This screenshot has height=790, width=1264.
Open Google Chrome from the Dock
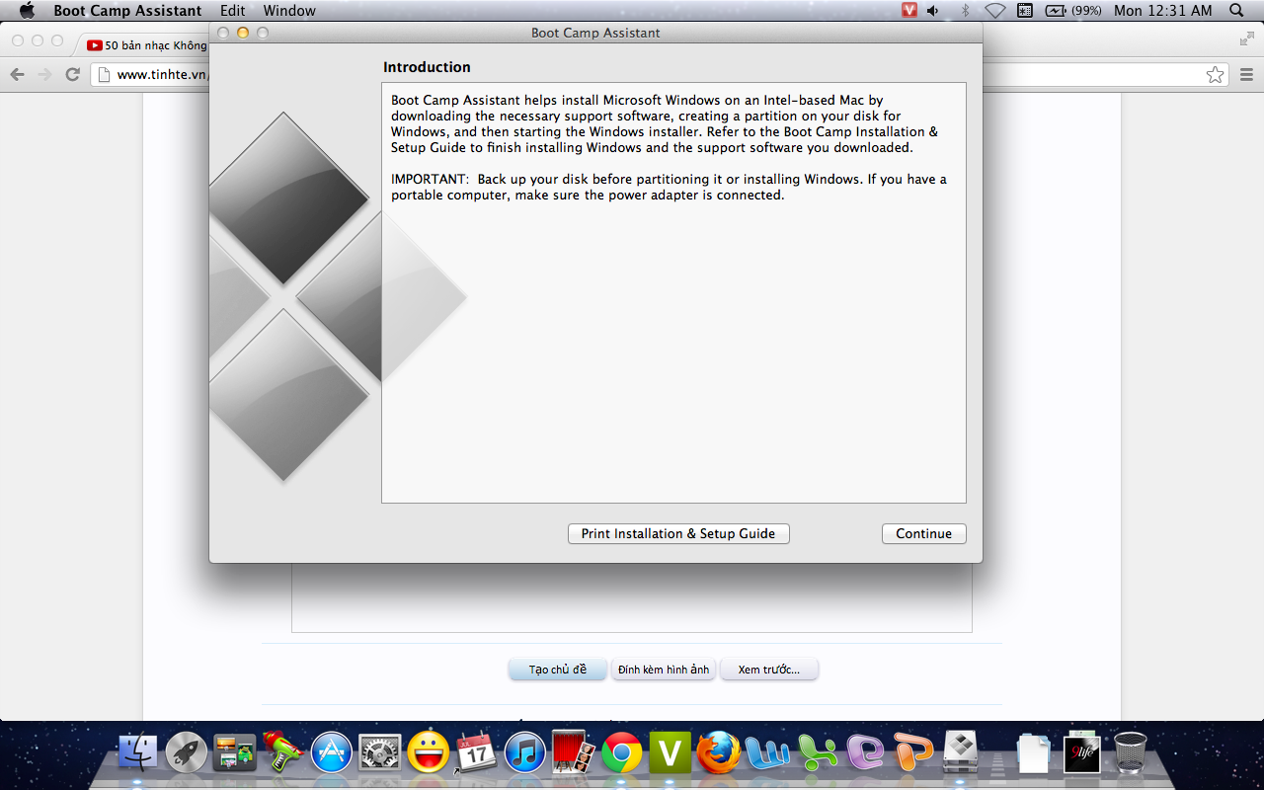click(x=622, y=753)
